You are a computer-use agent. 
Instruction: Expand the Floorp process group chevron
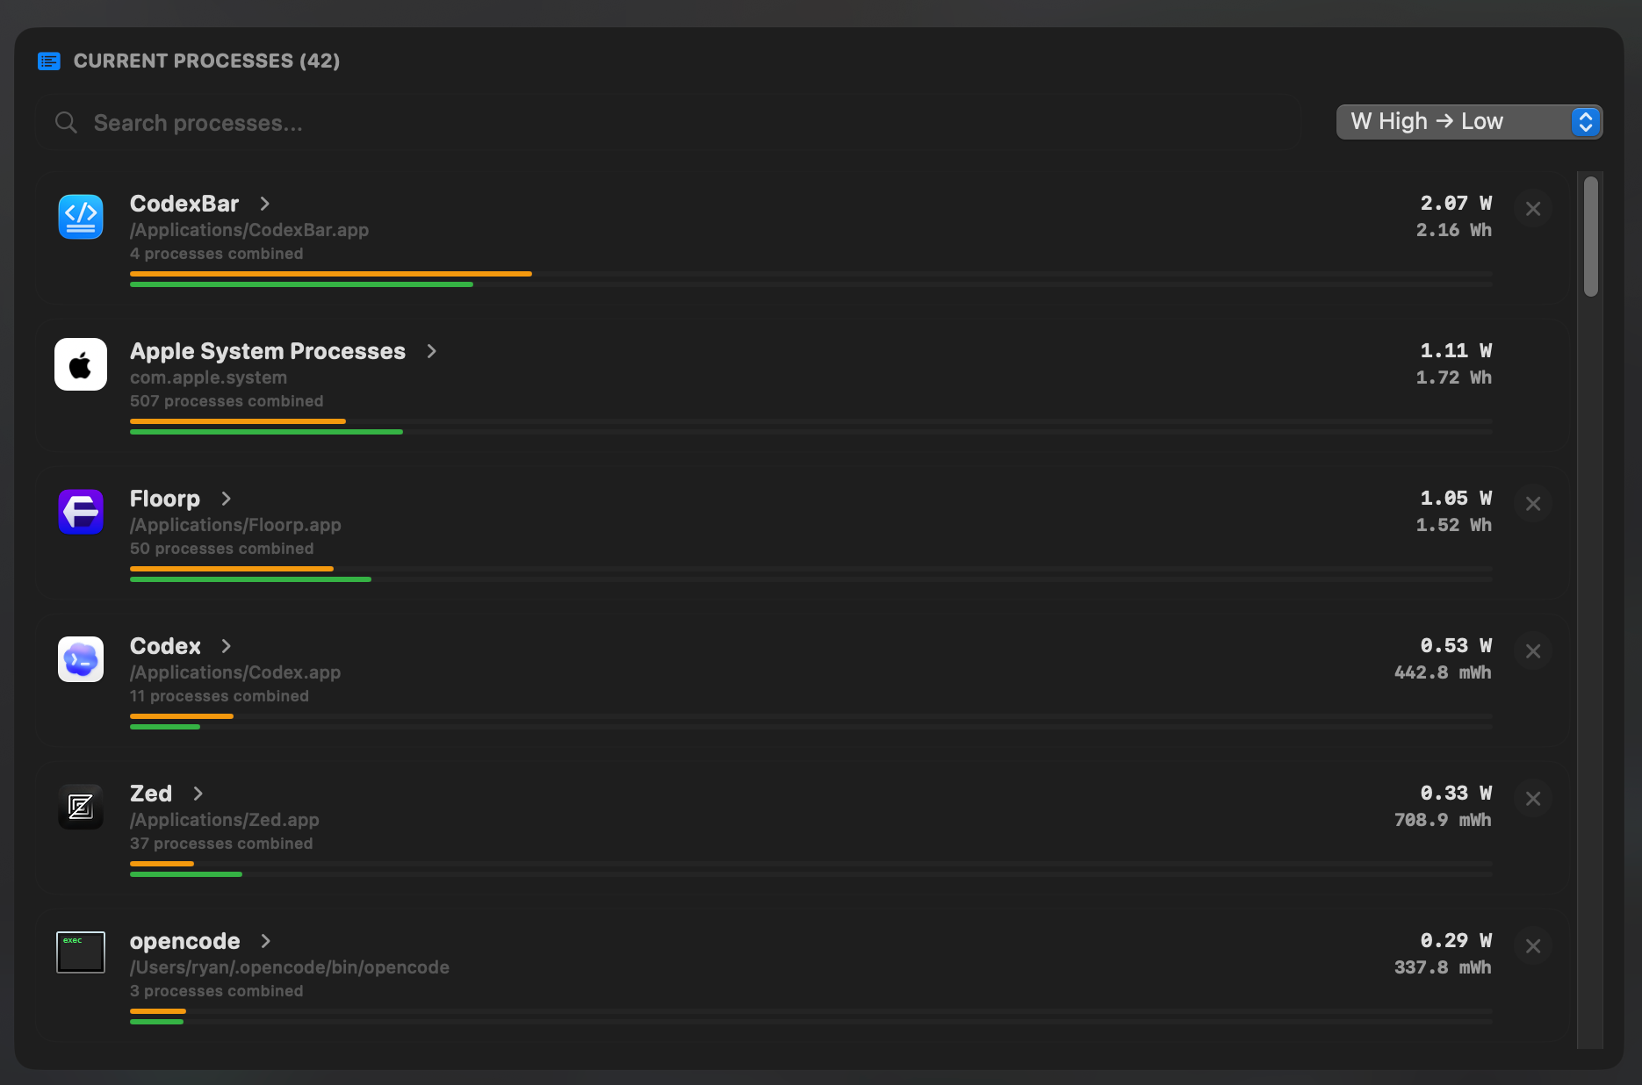(227, 499)
